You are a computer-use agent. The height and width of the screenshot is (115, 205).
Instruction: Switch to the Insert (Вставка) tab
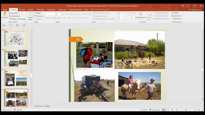coord(22,10)
